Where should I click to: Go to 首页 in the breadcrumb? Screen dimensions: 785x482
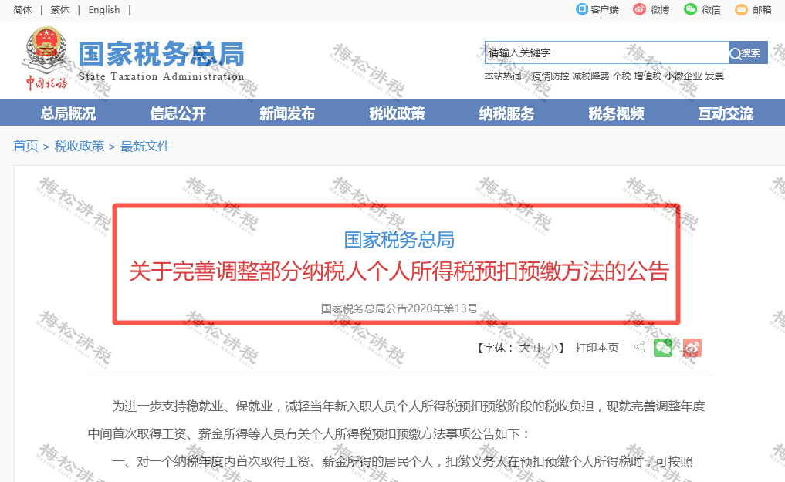(25, 146)
